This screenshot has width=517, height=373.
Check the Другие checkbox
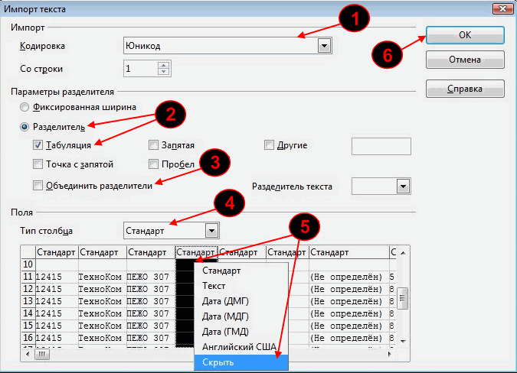[269, 144]
